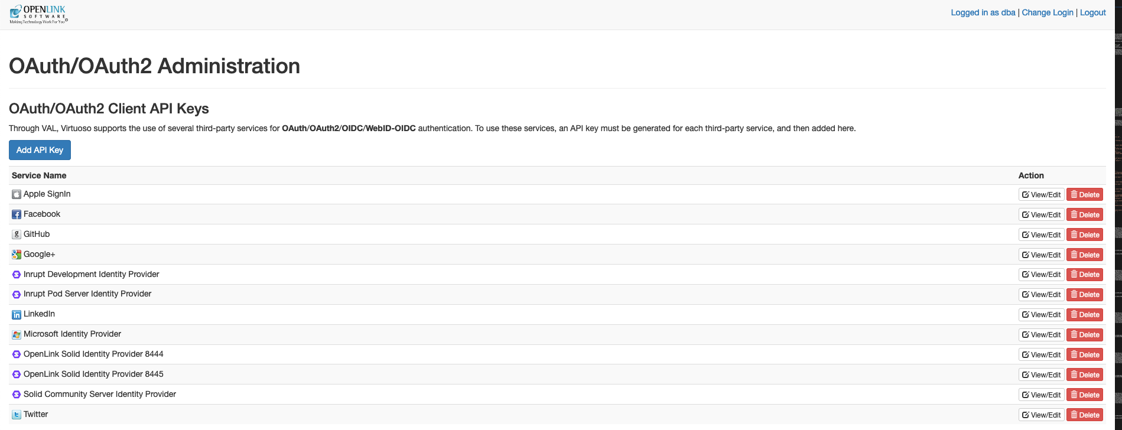Click the Twitter service icon
The width and height of the screenshot is (1122, 430).
pos(17,415)
